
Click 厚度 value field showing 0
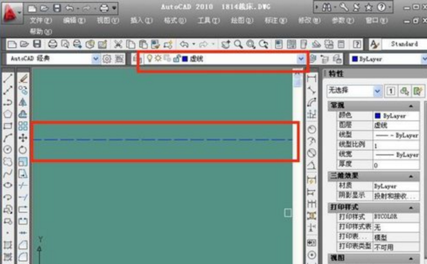coord(396,165)
